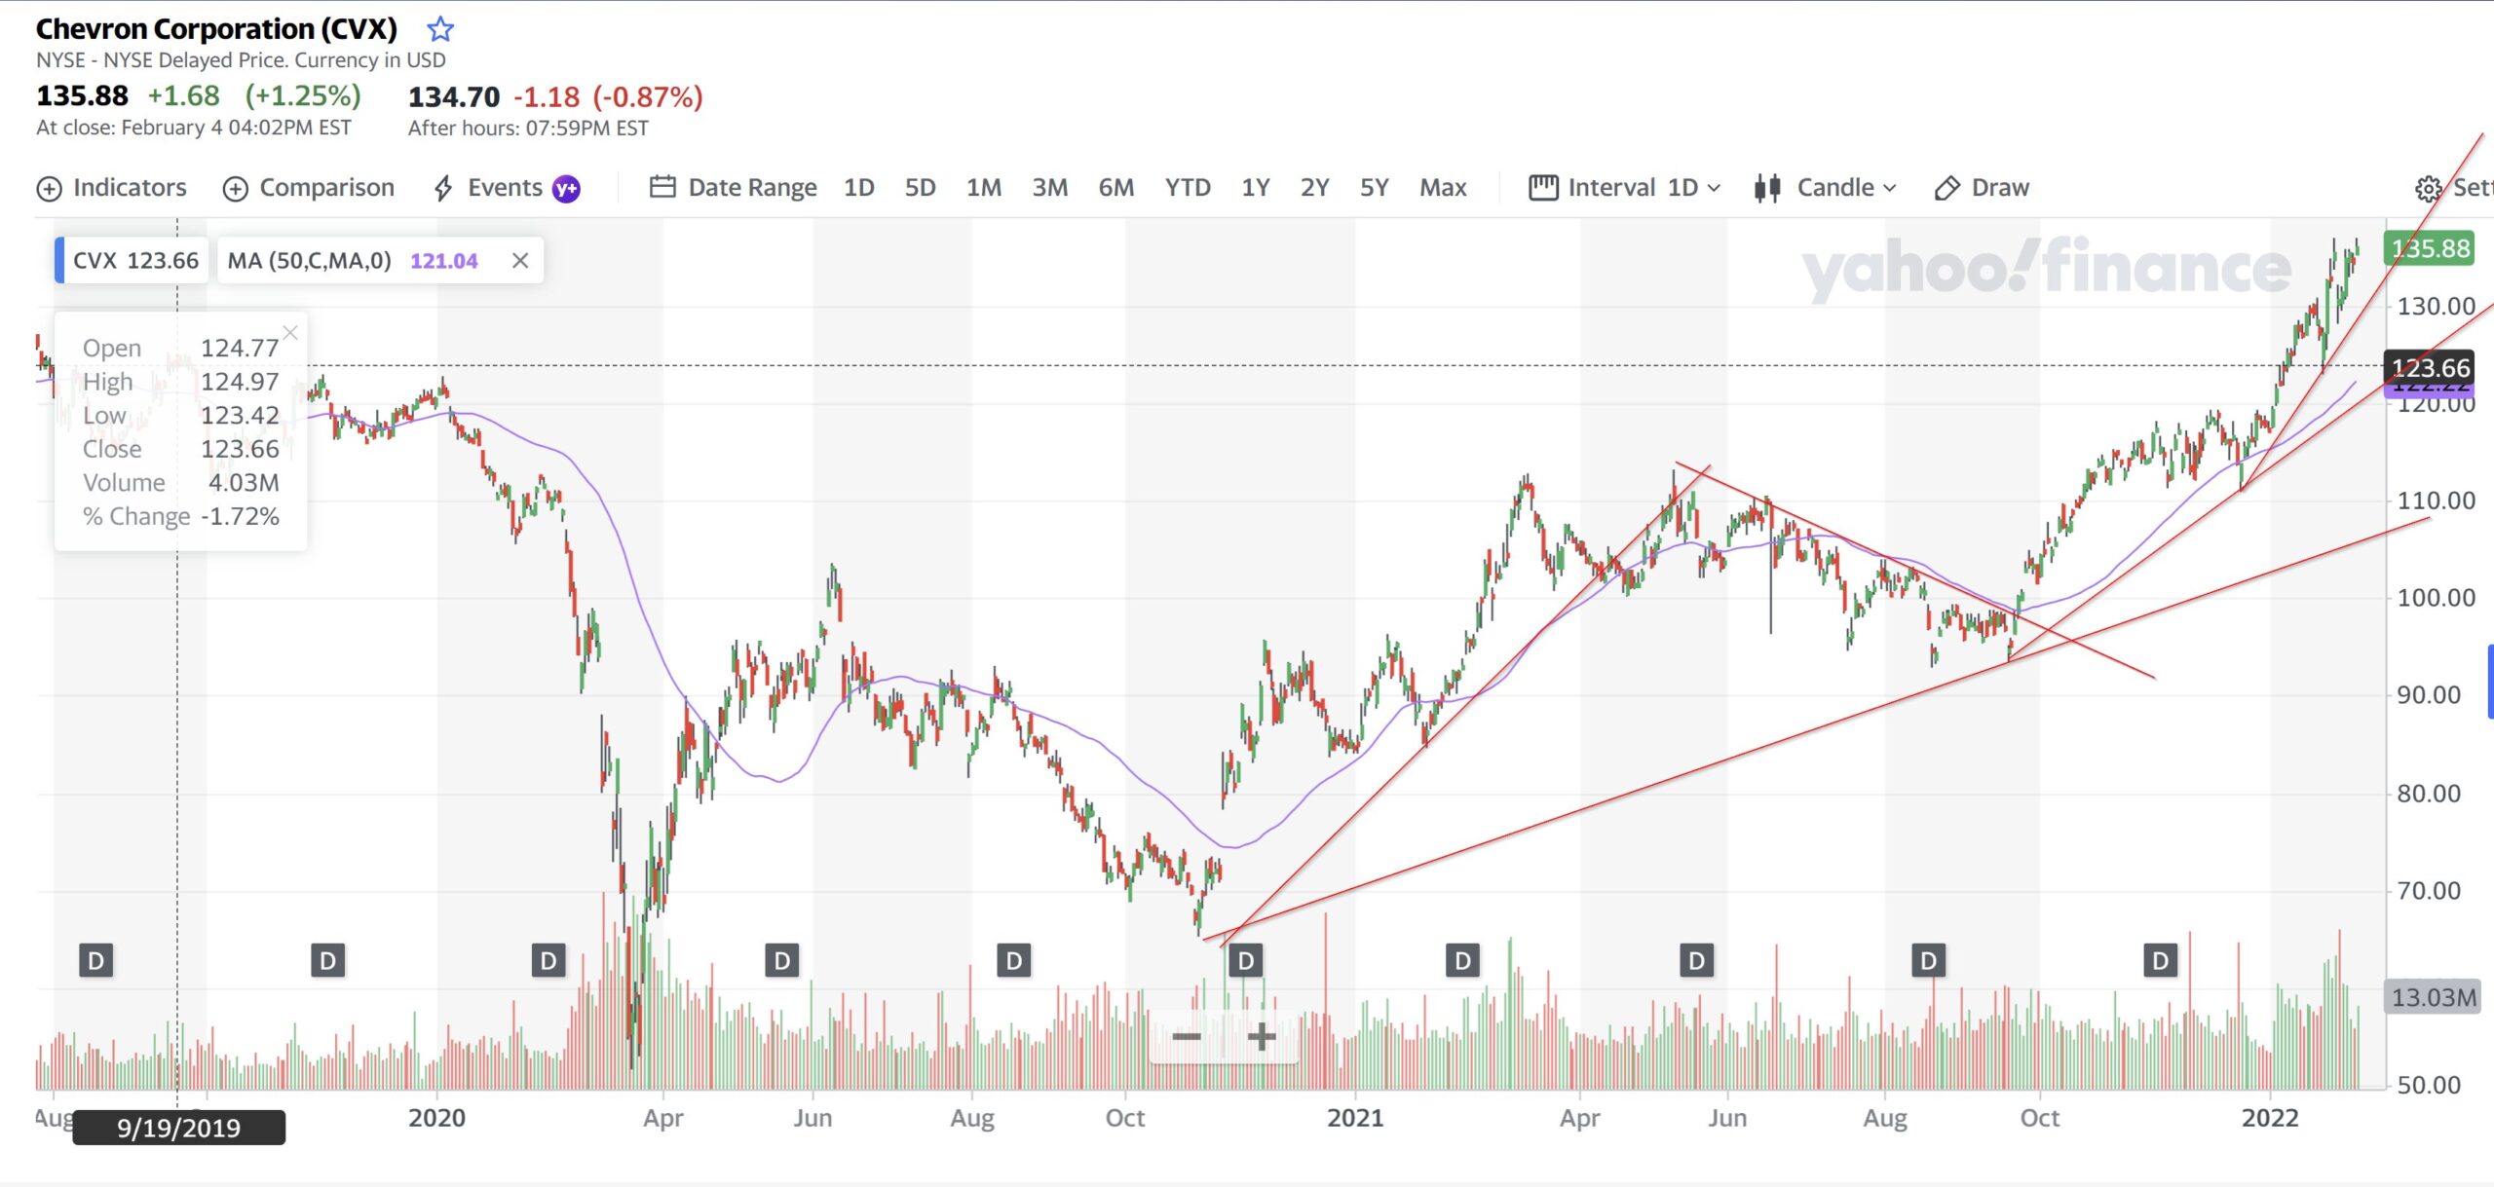
Task: Open the Events menu
Action: point(505,188)
